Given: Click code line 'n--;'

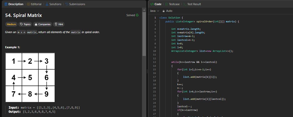Looking at the screenshot, I should (x=180, y=88).
